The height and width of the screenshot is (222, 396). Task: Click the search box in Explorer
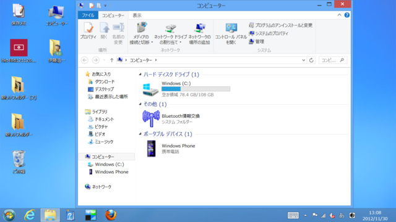click(333, 60)
